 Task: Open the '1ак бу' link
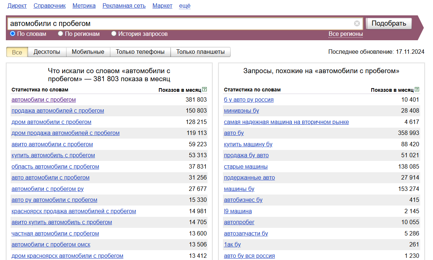click(x=232, y=245)
